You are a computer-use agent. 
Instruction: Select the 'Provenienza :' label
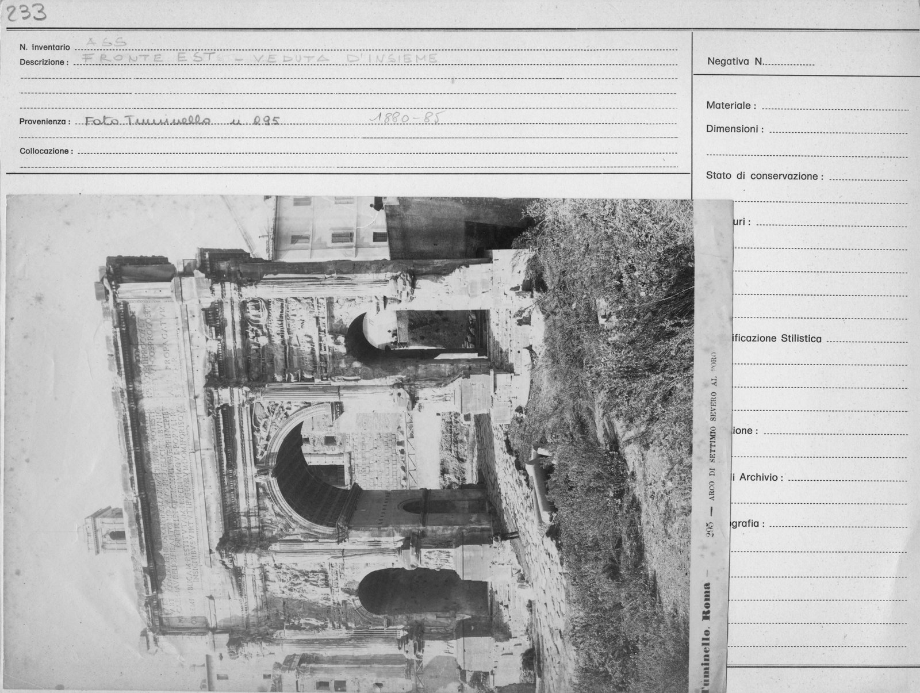click(x=45, y=122)
